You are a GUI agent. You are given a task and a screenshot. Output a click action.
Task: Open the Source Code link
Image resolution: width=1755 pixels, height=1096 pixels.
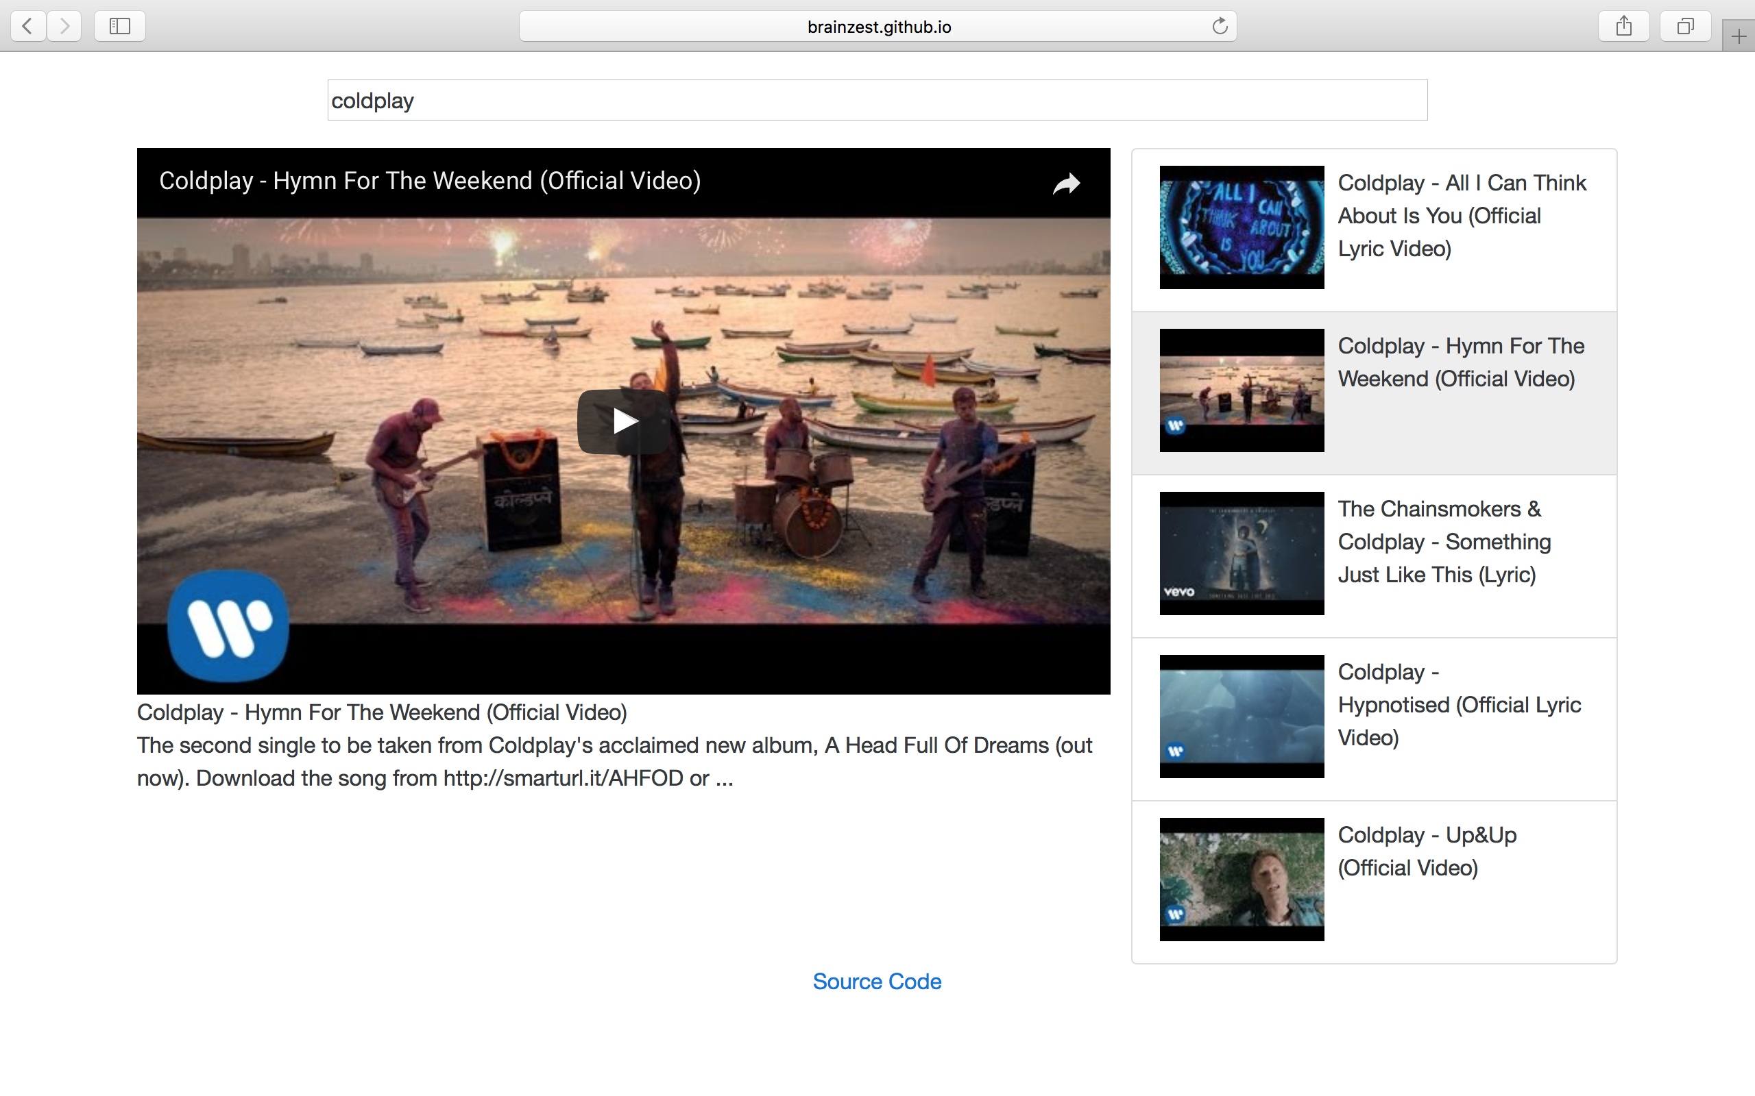[877, 981]
